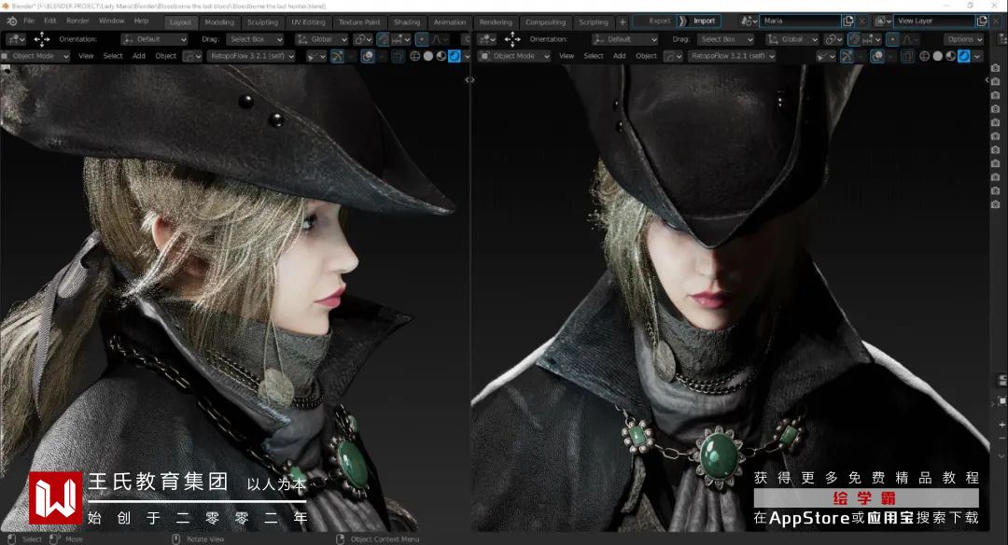1008x545 pixels.
Task: Click the Maria scene name field
Action: click(801, 21)
